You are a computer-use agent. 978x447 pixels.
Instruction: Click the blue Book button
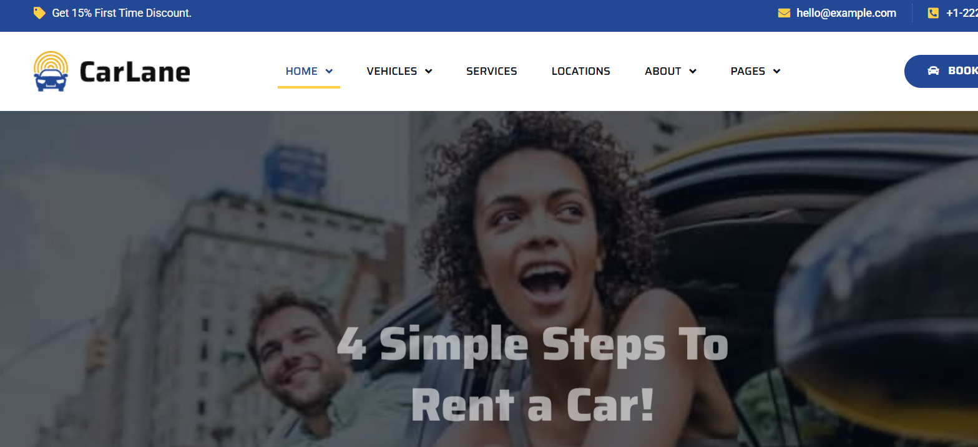pyautogui.click(x=941, y=71)
